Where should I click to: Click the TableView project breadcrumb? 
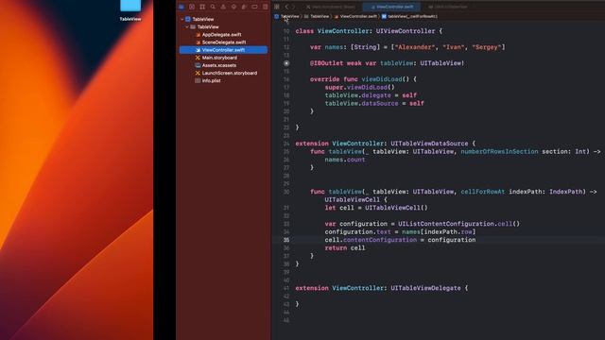[x=286, y=16]
